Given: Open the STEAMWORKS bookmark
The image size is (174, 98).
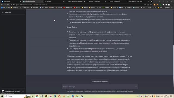Looking at the screenshot, I should click(24, 8).
